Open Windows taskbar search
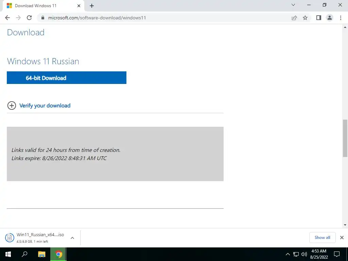 [x=24, y=254]
